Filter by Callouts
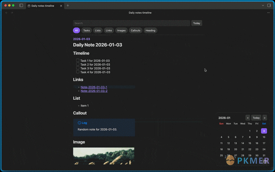Viewport: 275px width, 172px height. [135, 30]
